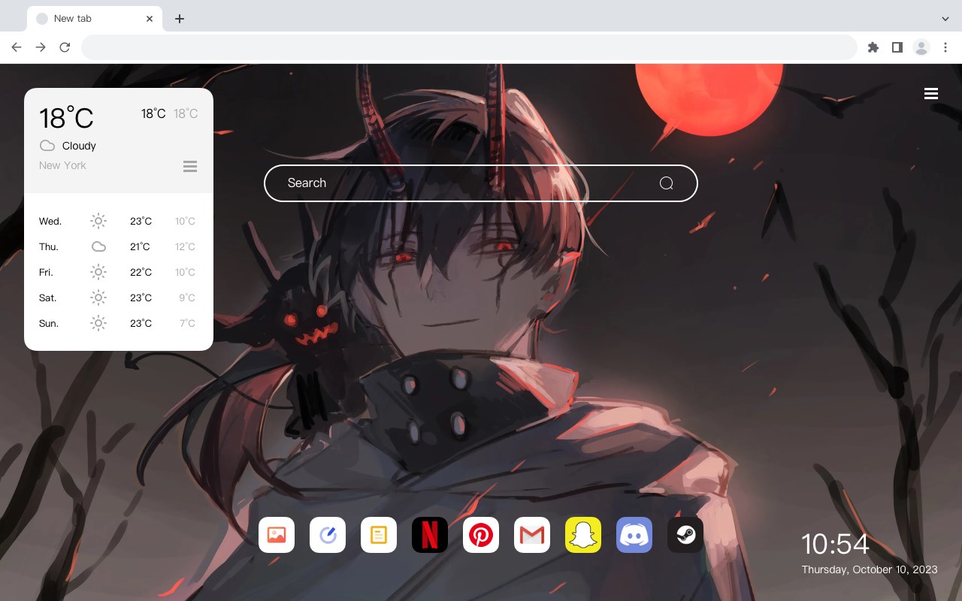The image size is (962, 601).
Task: Focus the Search input box
Action: 481,183
